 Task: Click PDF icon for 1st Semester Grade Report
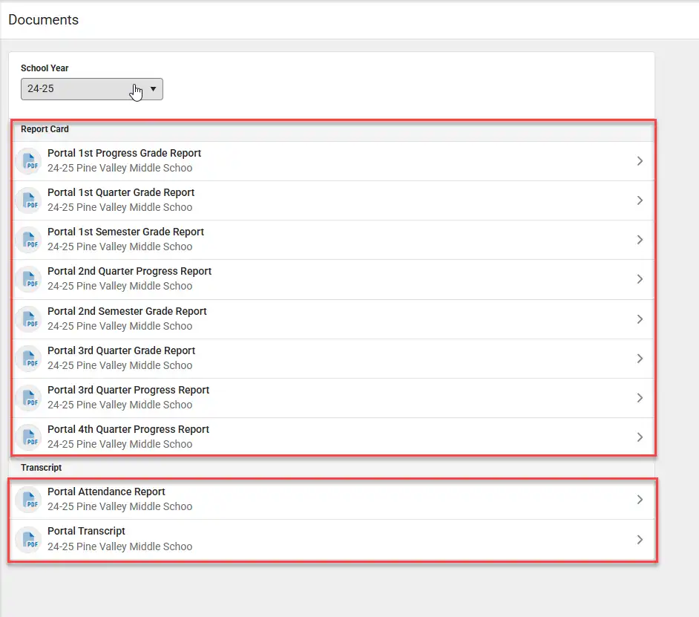(29, 239)
